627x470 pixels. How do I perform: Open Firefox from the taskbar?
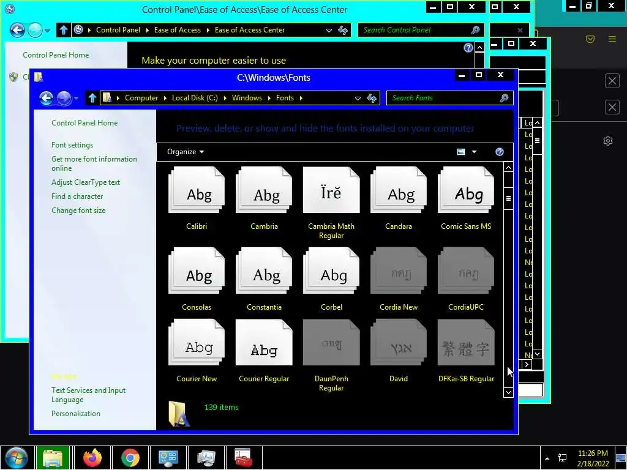point(92,458)
